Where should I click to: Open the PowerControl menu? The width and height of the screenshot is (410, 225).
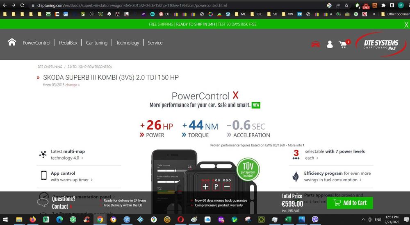pos(36,43)
